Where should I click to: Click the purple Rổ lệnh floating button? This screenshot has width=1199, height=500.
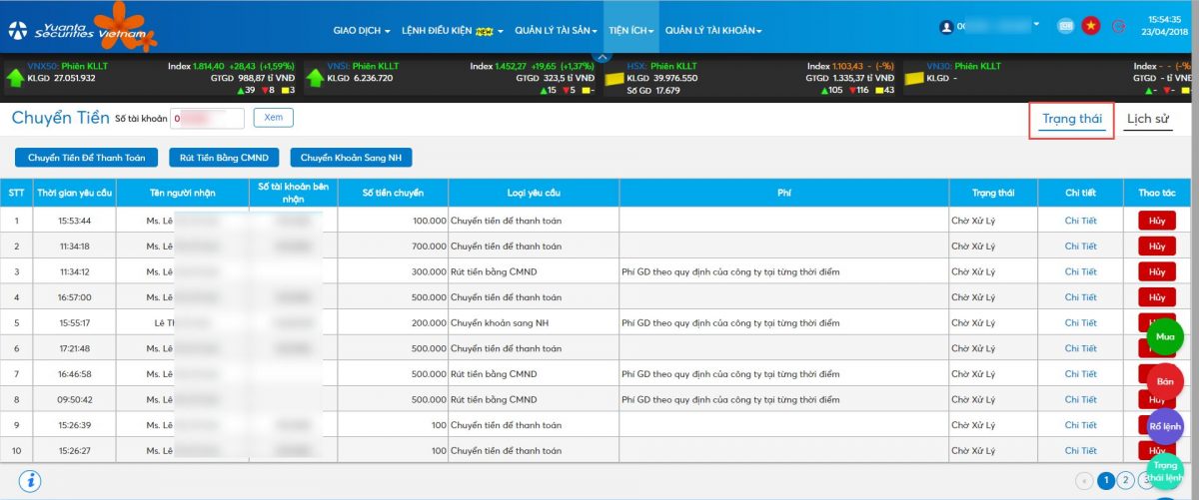1165,426
